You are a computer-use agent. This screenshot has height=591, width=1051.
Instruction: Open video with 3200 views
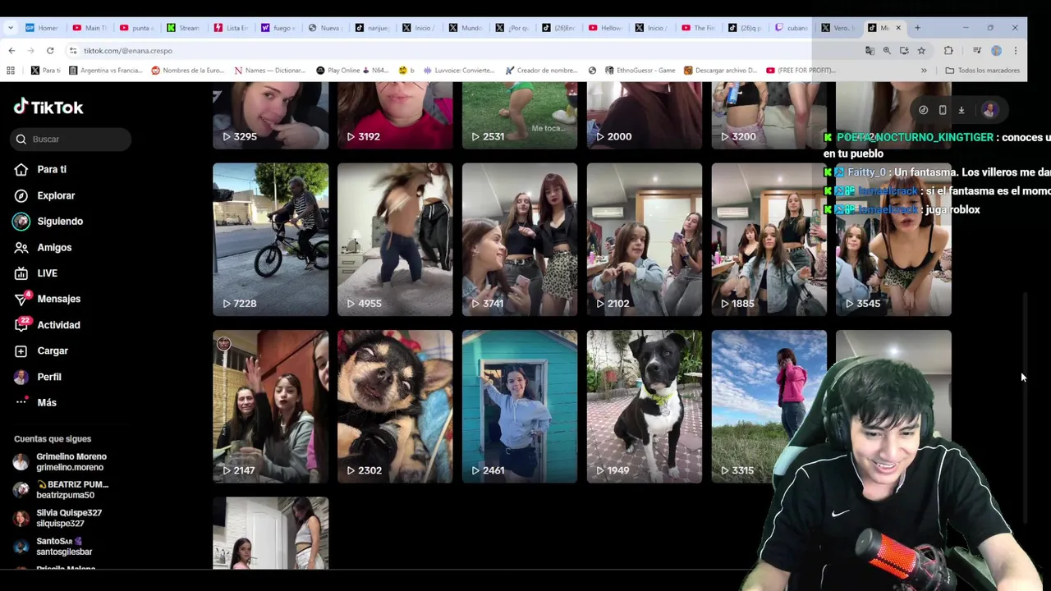tap(769, 117)
